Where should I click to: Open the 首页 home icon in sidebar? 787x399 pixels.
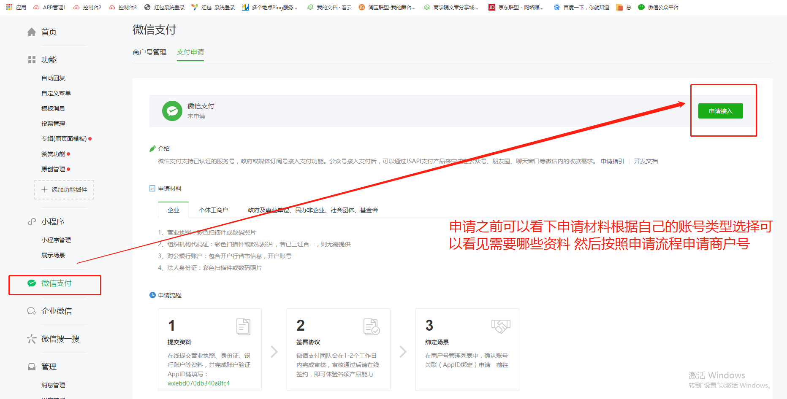point(32,32)
